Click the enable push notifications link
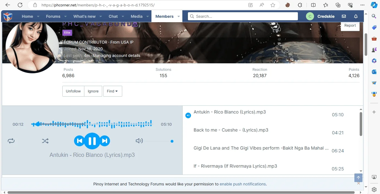Viewport: 380px width, 194px height. (x=243, y=184)
